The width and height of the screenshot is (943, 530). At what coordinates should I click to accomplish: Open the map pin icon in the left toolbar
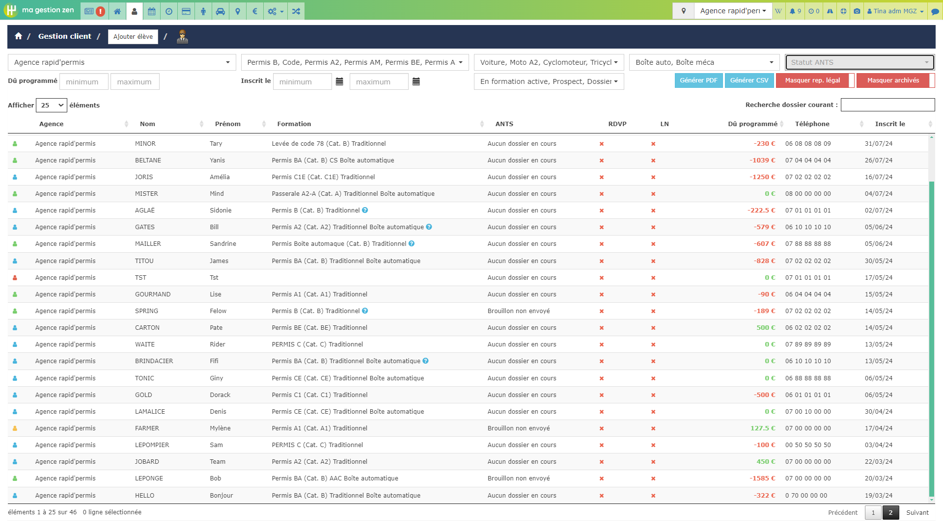point(238,11)
